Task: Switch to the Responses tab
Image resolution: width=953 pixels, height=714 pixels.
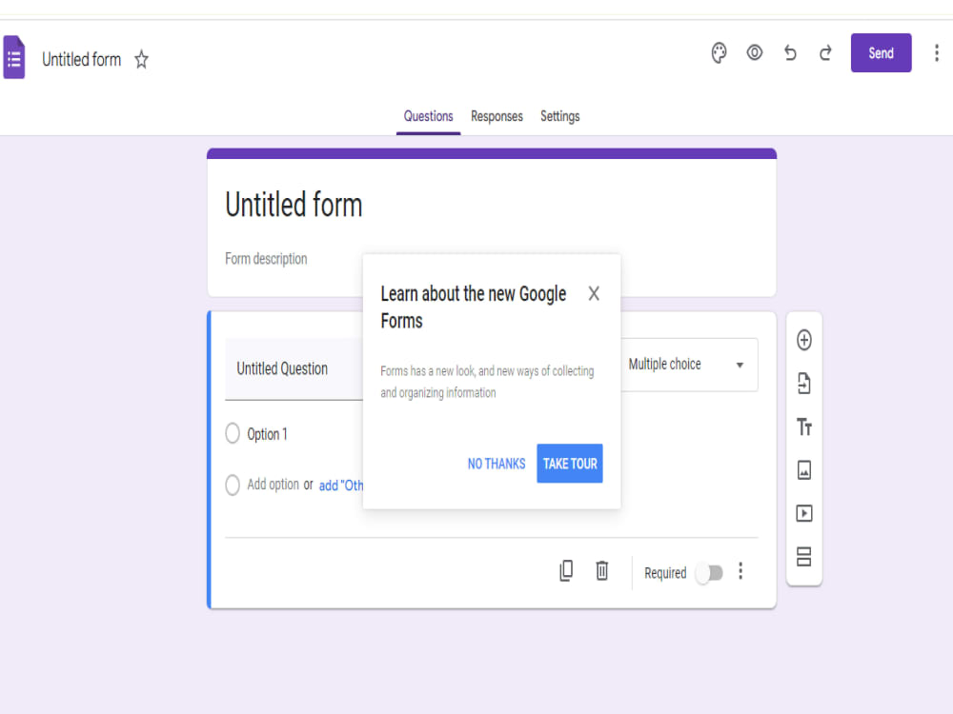Action: (497, 116)
